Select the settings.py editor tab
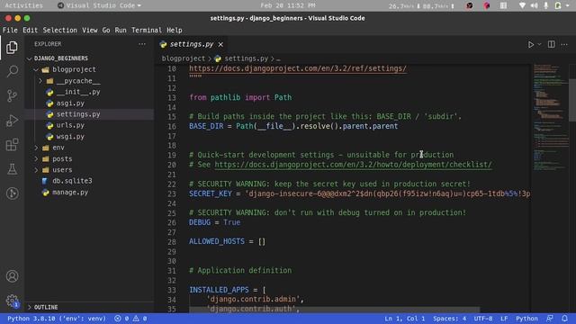The image size is (576, 324). click(192, 44)
